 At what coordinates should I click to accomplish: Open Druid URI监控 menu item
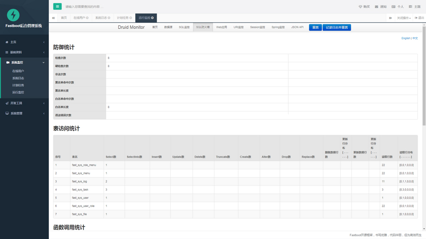(x=239, y=27)
